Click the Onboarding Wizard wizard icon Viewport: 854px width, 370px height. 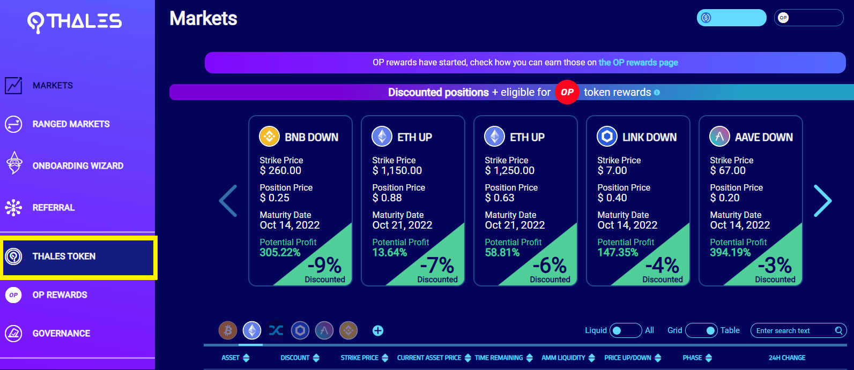pos(14,163)
